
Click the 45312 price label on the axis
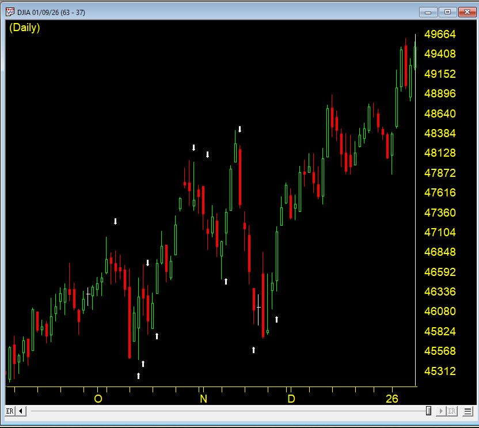pos(440,372)
